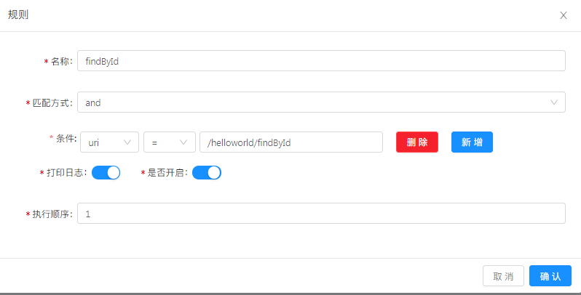581x295 pixels.
Task: Open the = operator dropdown
Action: [x=170, y=142]
